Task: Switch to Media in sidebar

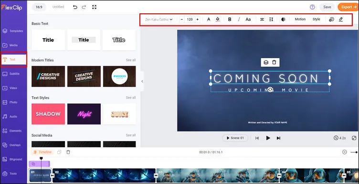Action: [x=13, y=45]
